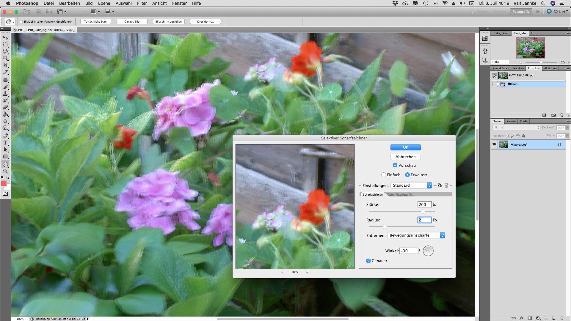The image size is (571, 321).
Task: Open View Extras dropdown in application bar
Action: coord(62,12)
